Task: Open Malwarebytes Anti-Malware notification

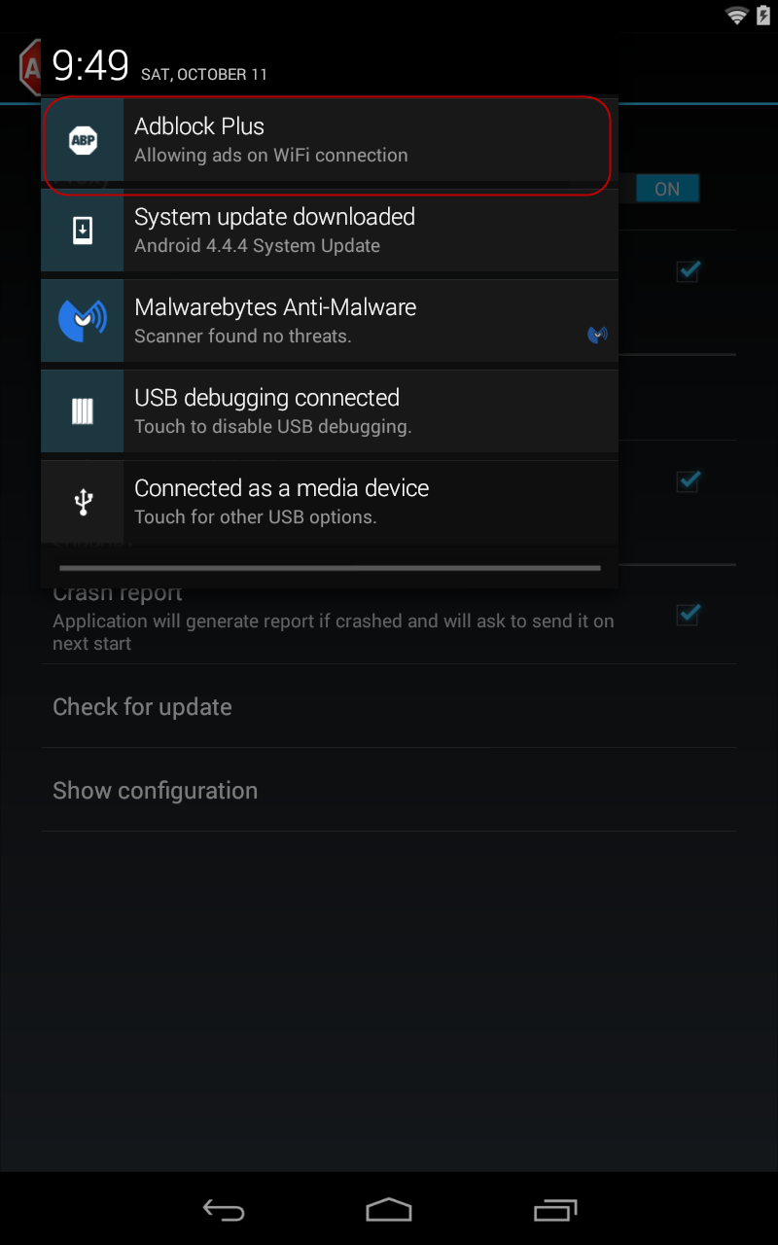Action: point(329,321)
